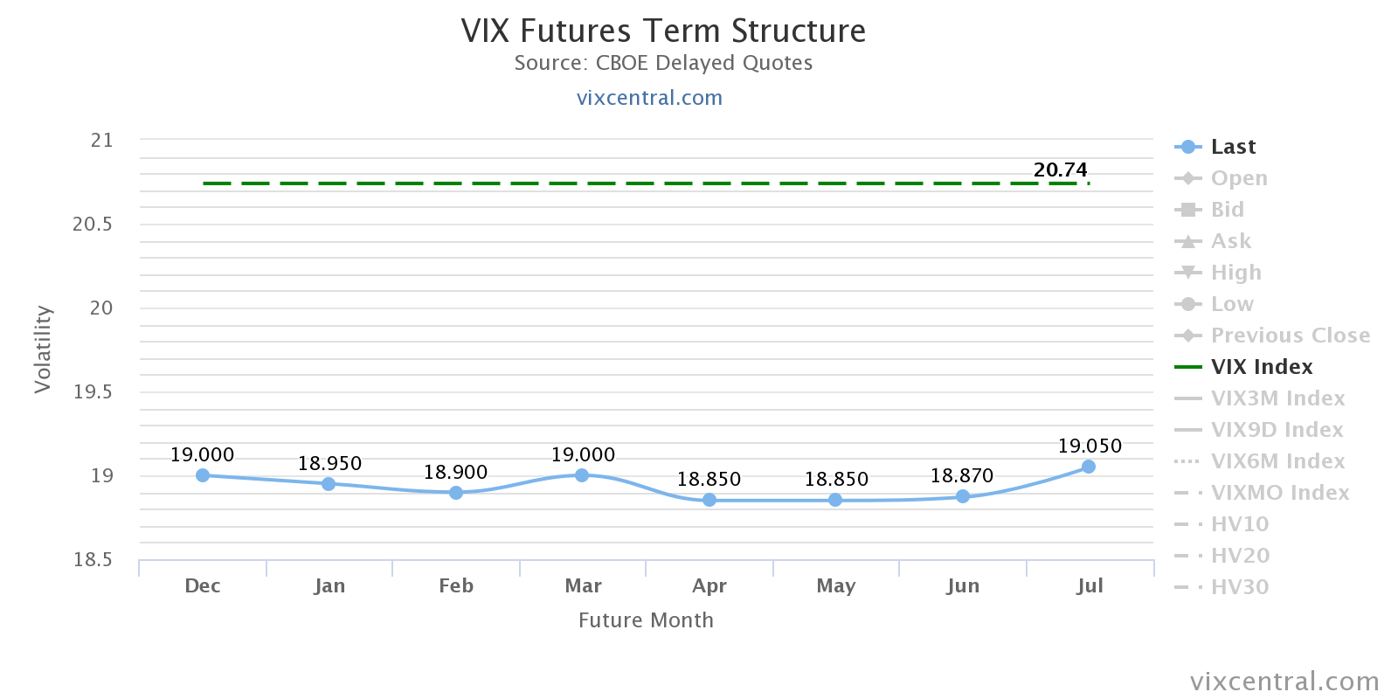Screen dimensions: 1398x699
Task: Toggle HV20 legend entry
Action: pos(1239,556)
